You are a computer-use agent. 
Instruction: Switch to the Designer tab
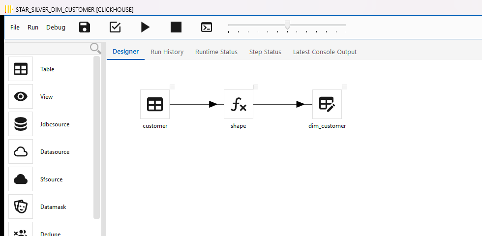pyautogui.click(x=126, y=51)
